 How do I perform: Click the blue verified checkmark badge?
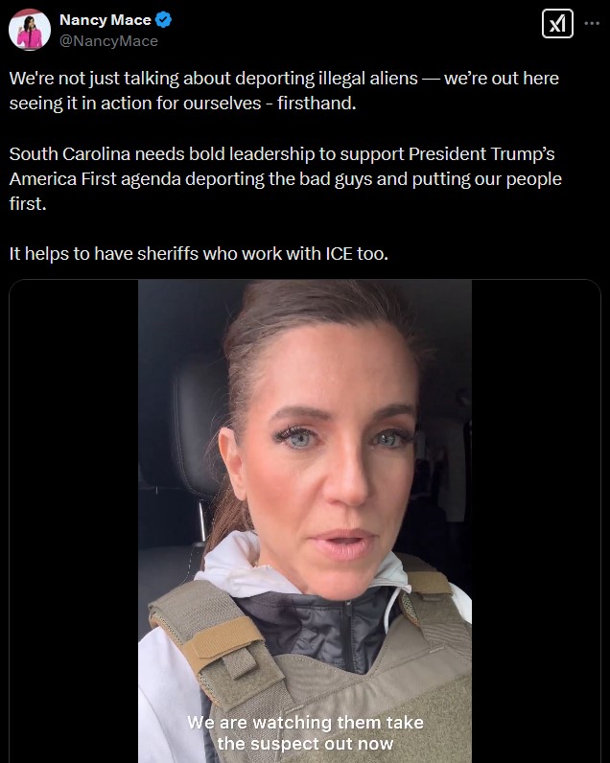click(x=164, y=20)
